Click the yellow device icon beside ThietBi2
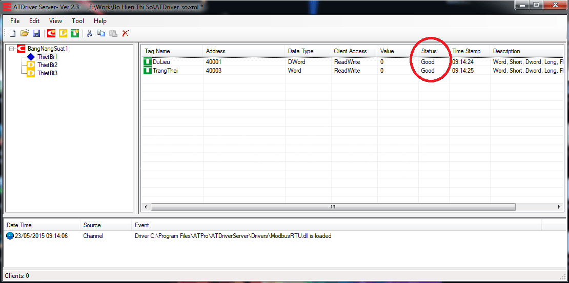This screenshot has width=569, height=283. 31,65
